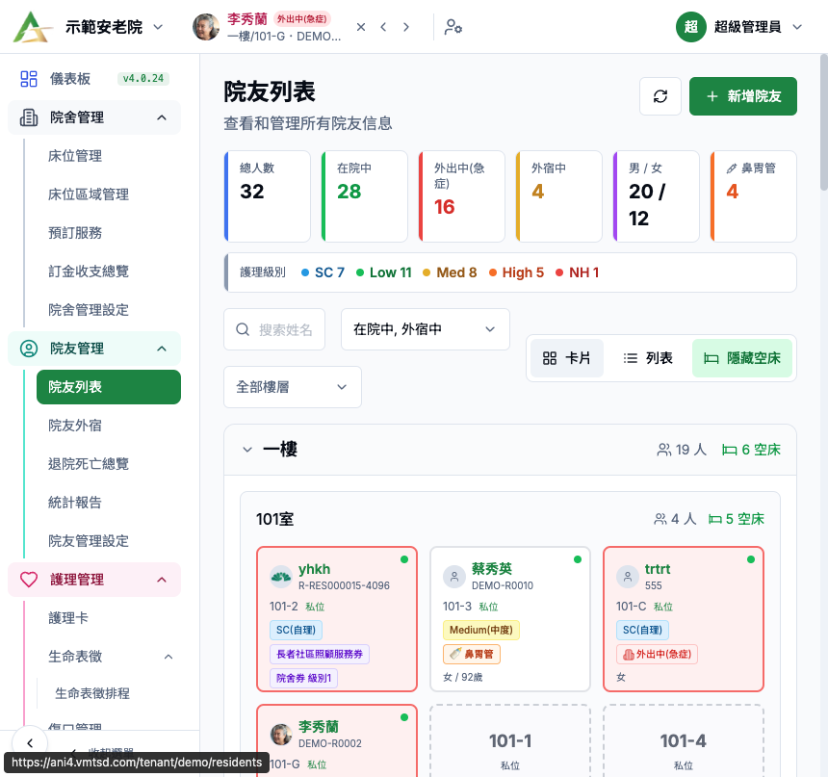Filter by SC 7 care level

click(323, 272)
